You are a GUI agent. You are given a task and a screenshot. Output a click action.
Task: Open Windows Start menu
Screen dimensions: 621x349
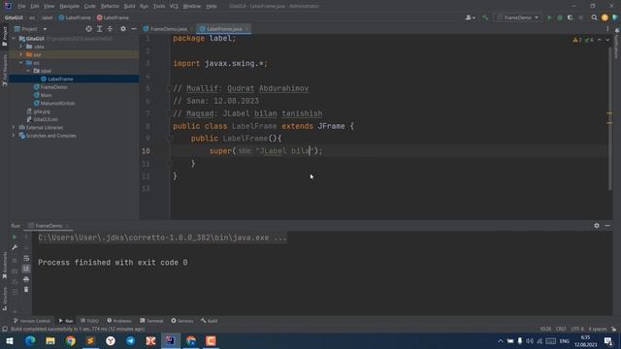10,340
